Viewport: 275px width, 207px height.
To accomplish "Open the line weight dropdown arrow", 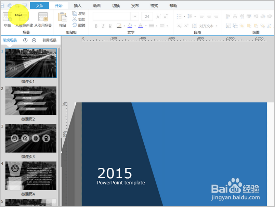I will pyautogui.click(x=156, y=26).
